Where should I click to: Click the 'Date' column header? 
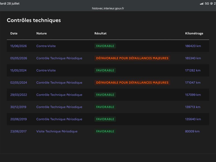(14, 33)
